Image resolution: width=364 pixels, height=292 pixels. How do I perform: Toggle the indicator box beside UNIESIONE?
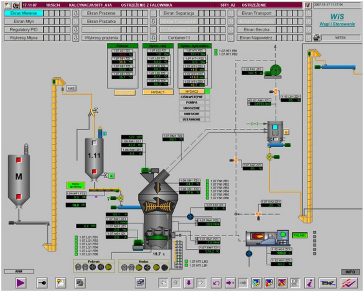(207, 114)
